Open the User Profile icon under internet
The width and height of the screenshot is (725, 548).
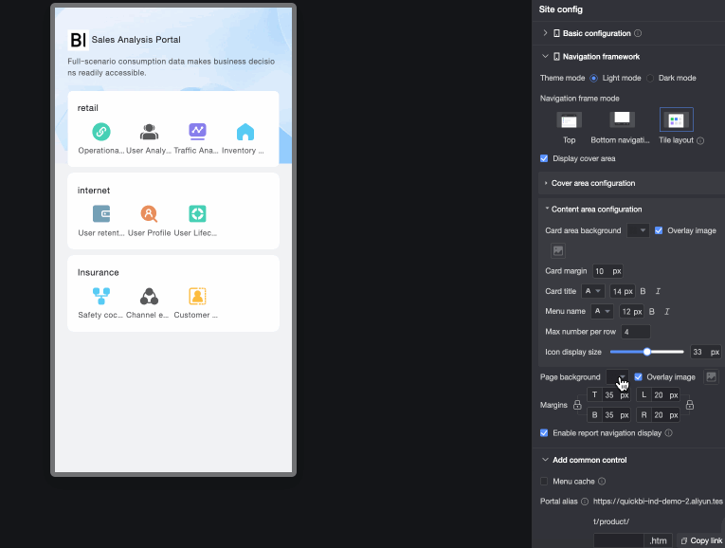click(149, 214)
